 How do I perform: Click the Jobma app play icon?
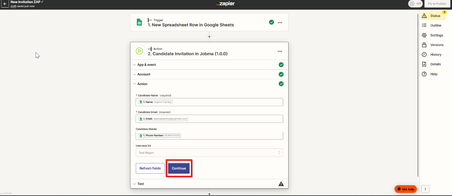tap(139, 51)
